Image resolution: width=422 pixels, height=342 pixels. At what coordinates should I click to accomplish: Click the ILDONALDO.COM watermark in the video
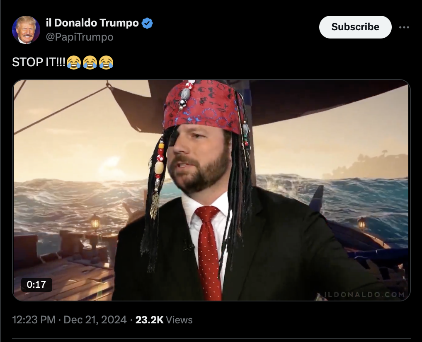click(x=364, y=294)
